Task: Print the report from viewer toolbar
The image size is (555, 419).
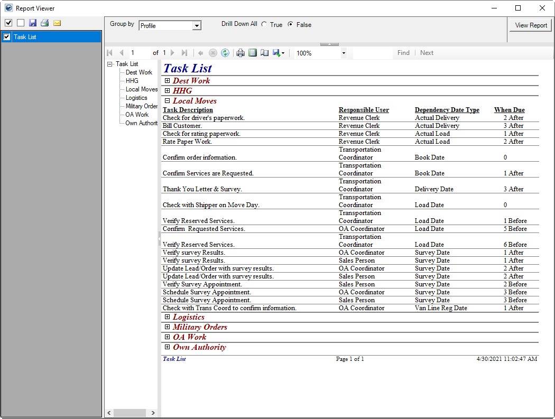Action: tap(240, 53)
